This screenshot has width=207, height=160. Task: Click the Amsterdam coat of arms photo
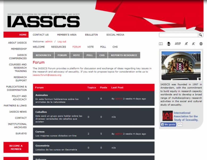click(181, 66)
